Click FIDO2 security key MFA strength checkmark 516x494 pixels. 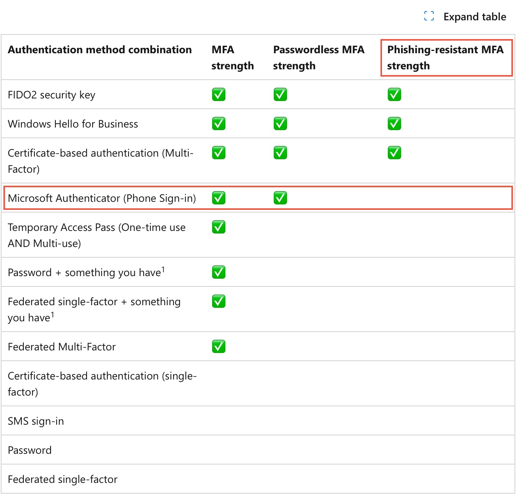219,95
